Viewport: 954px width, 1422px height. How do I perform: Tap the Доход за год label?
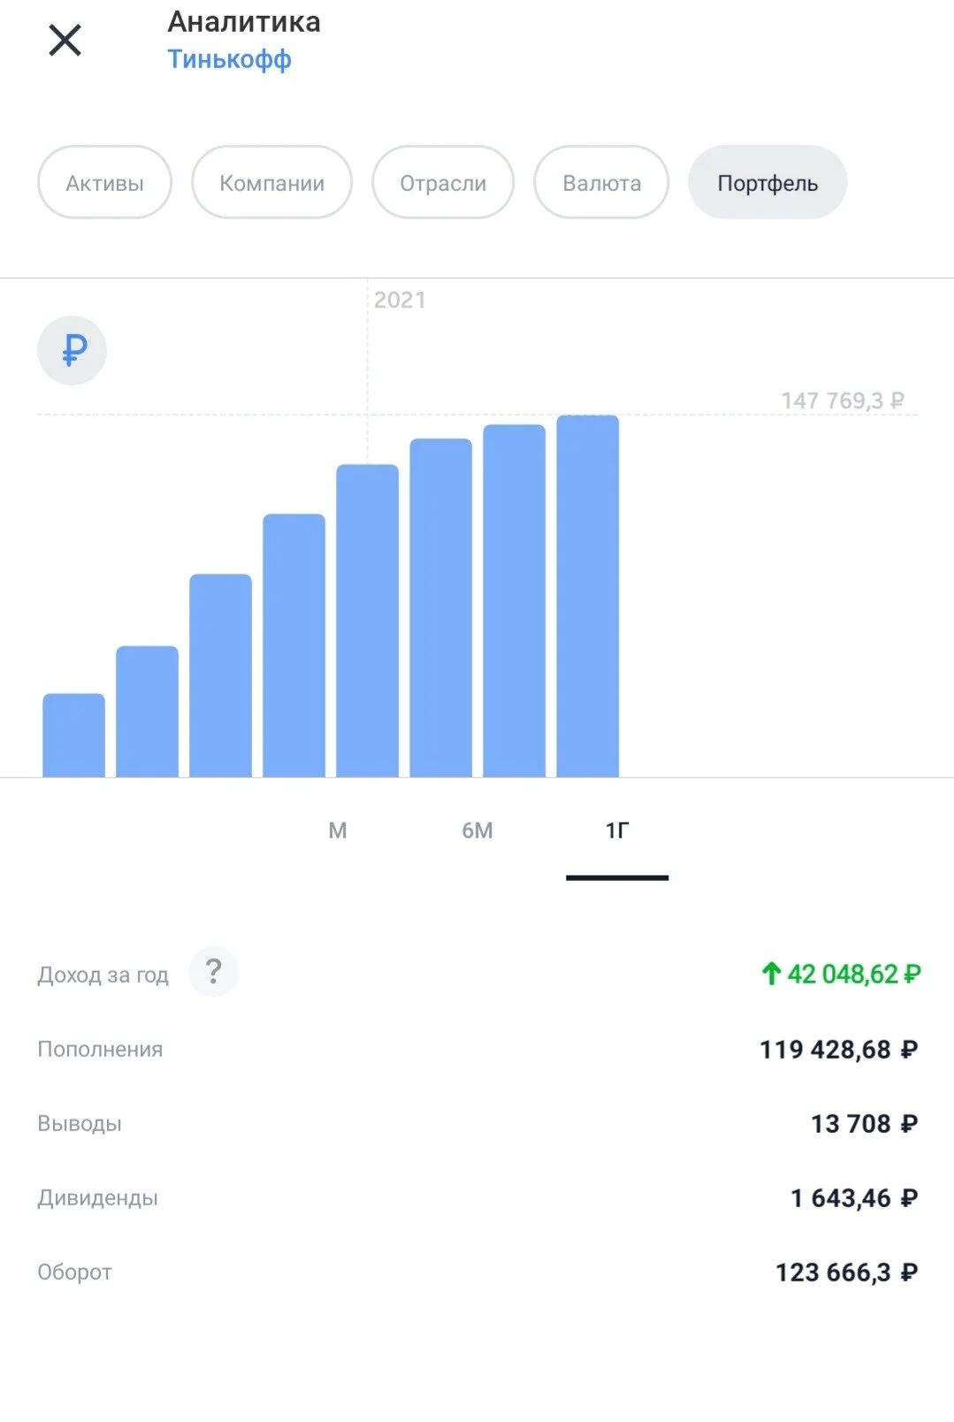[103, 975]
